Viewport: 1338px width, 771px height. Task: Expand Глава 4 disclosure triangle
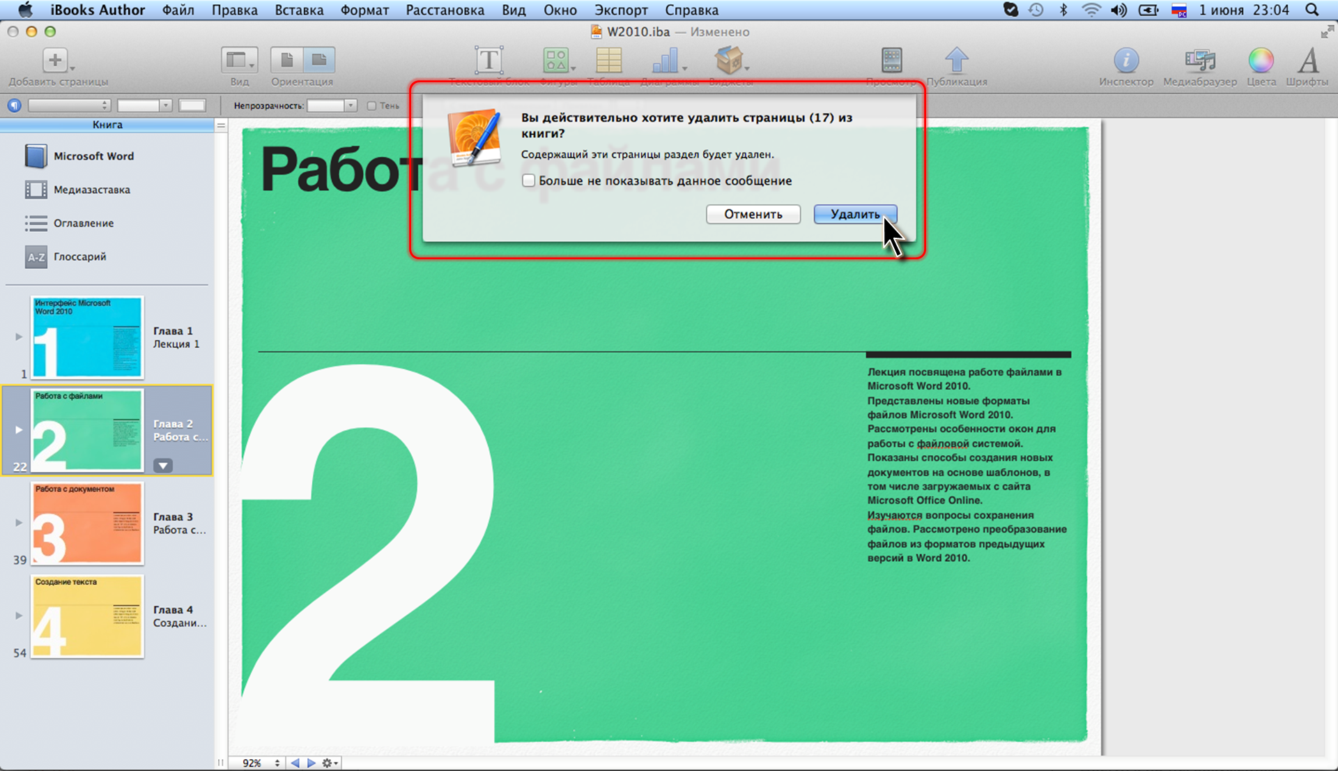coord(19,616)
